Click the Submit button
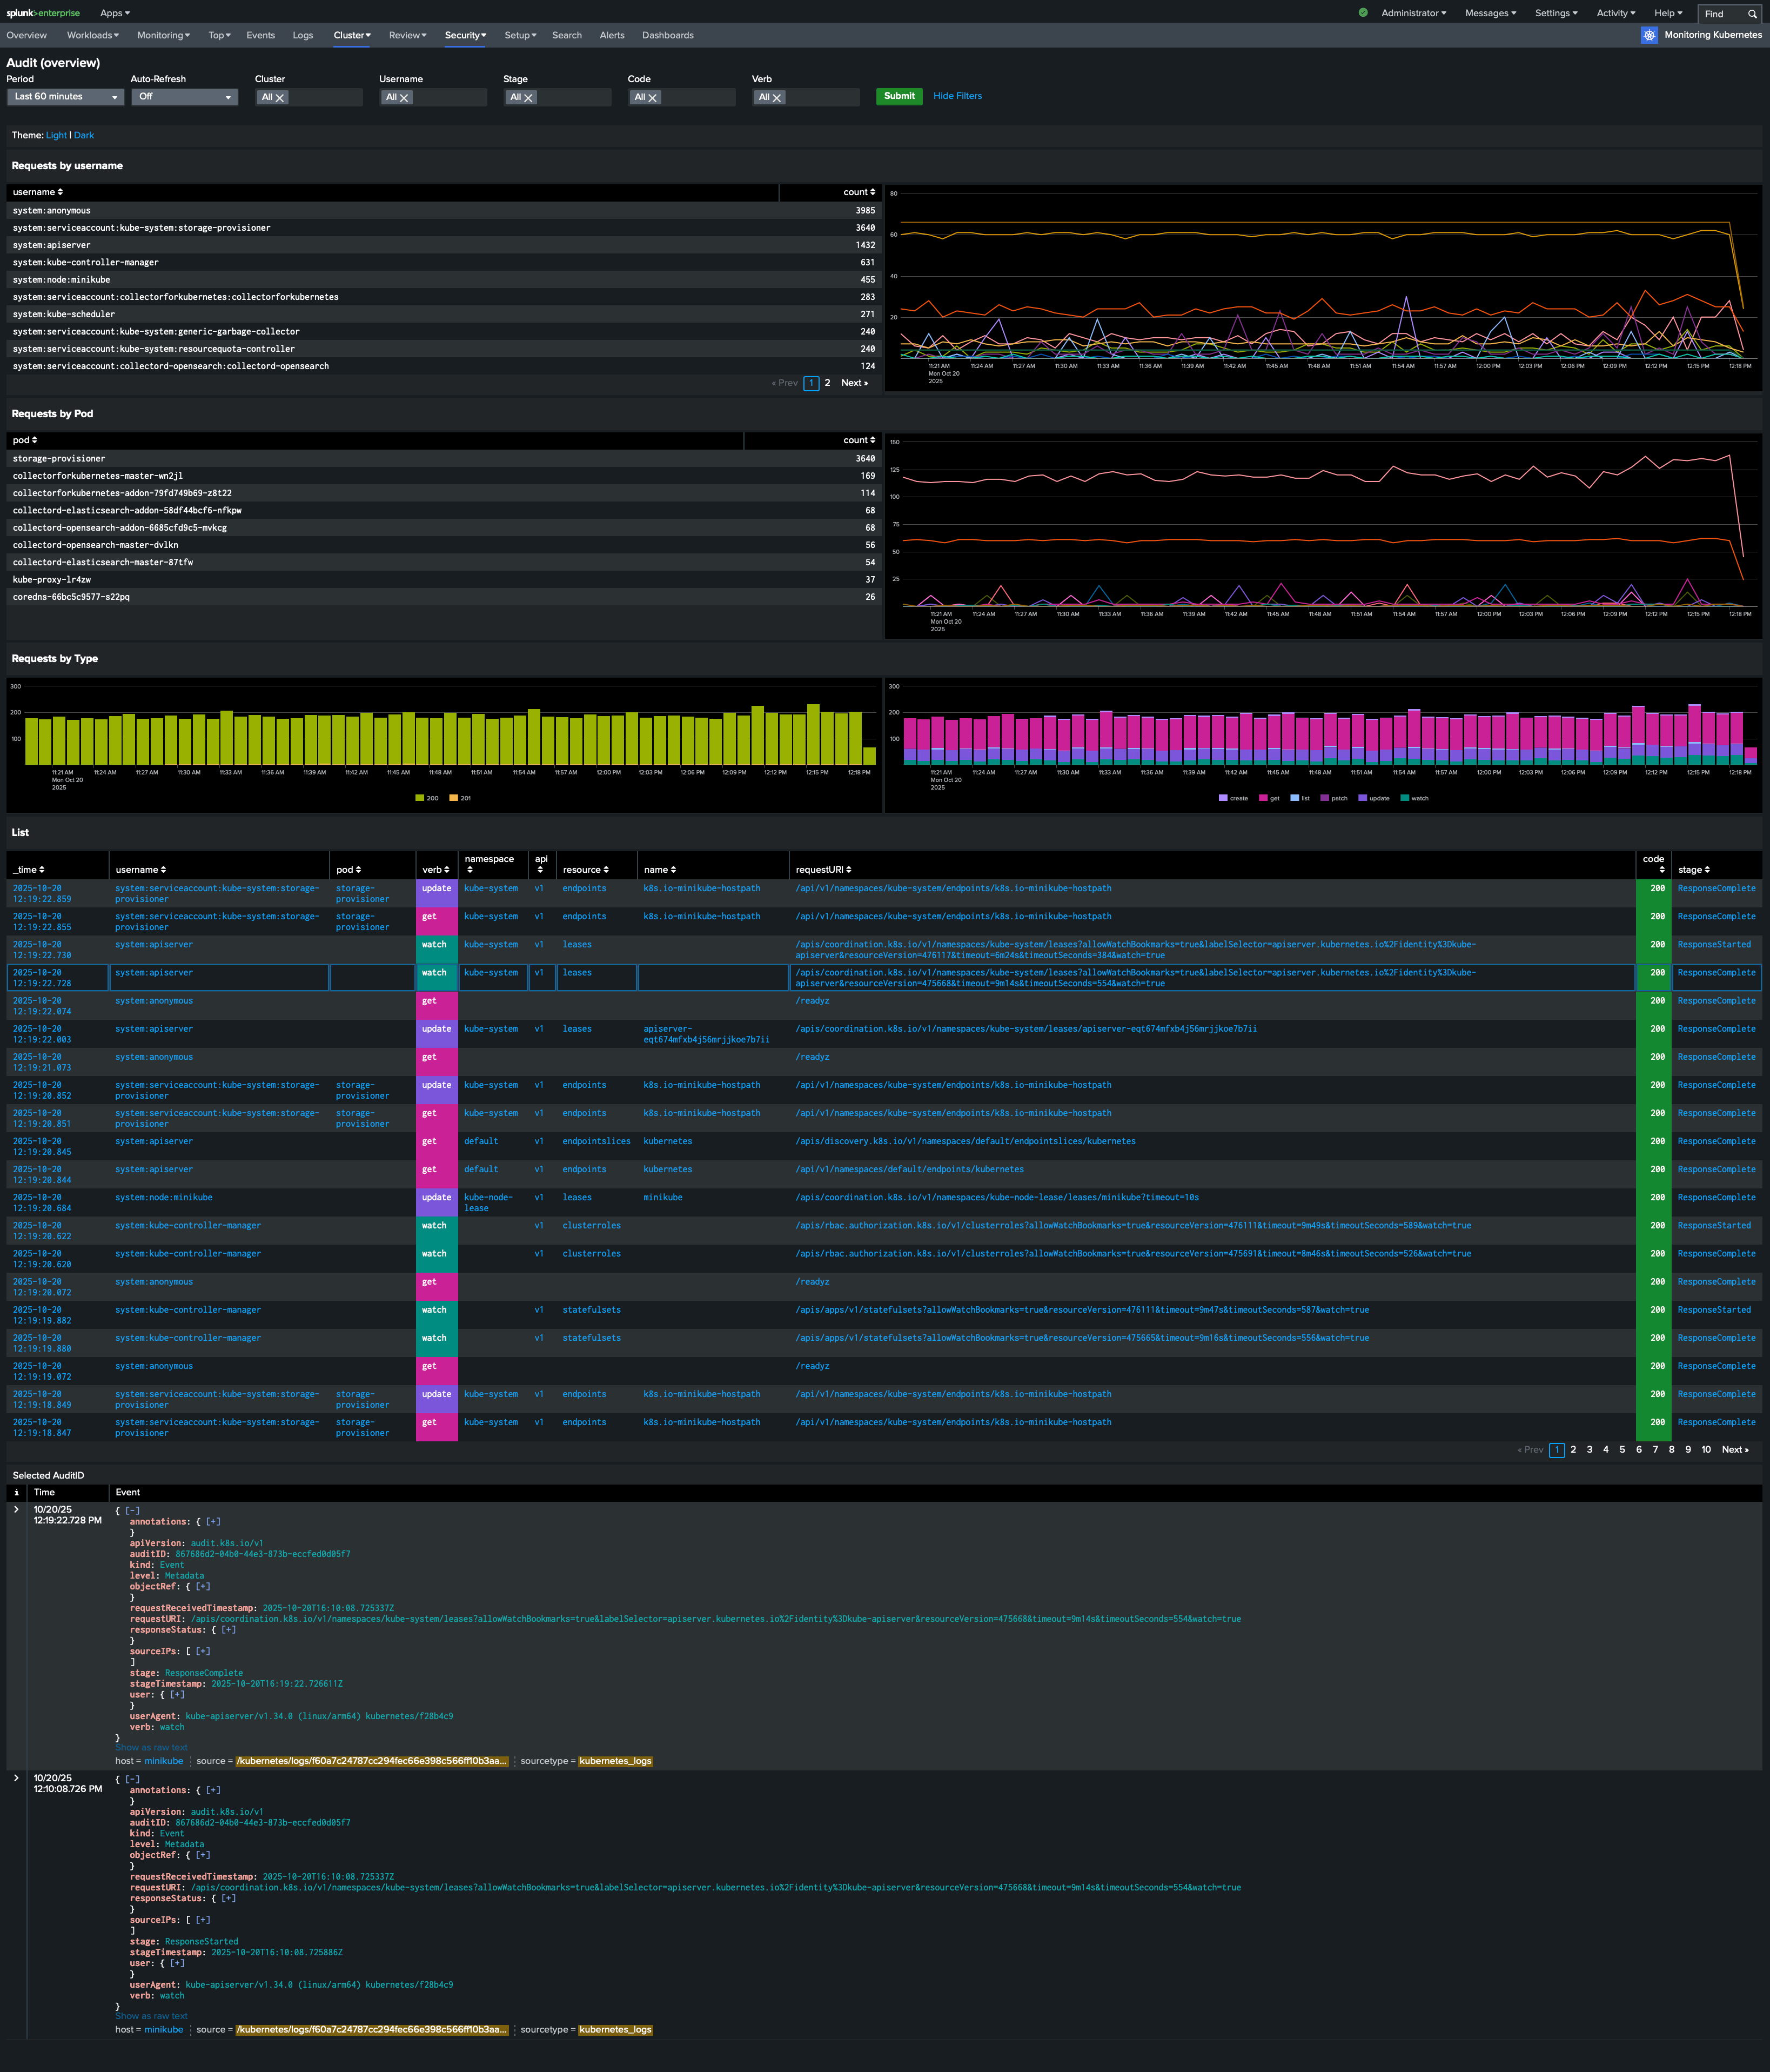 pyautogui.click(x=899, y=96)
